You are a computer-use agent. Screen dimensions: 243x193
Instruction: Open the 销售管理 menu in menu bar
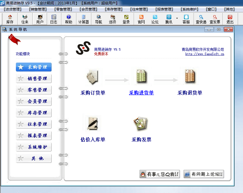[x=38, y=9]
